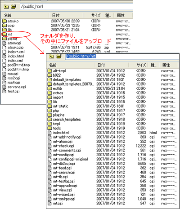Select mt-view.cgi file

coord(60,190)
